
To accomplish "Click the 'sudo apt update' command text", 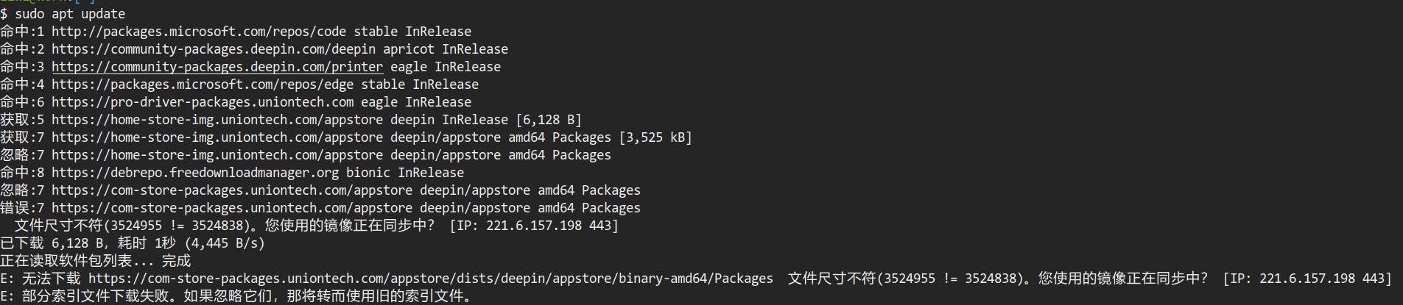I will pos(70,14).
